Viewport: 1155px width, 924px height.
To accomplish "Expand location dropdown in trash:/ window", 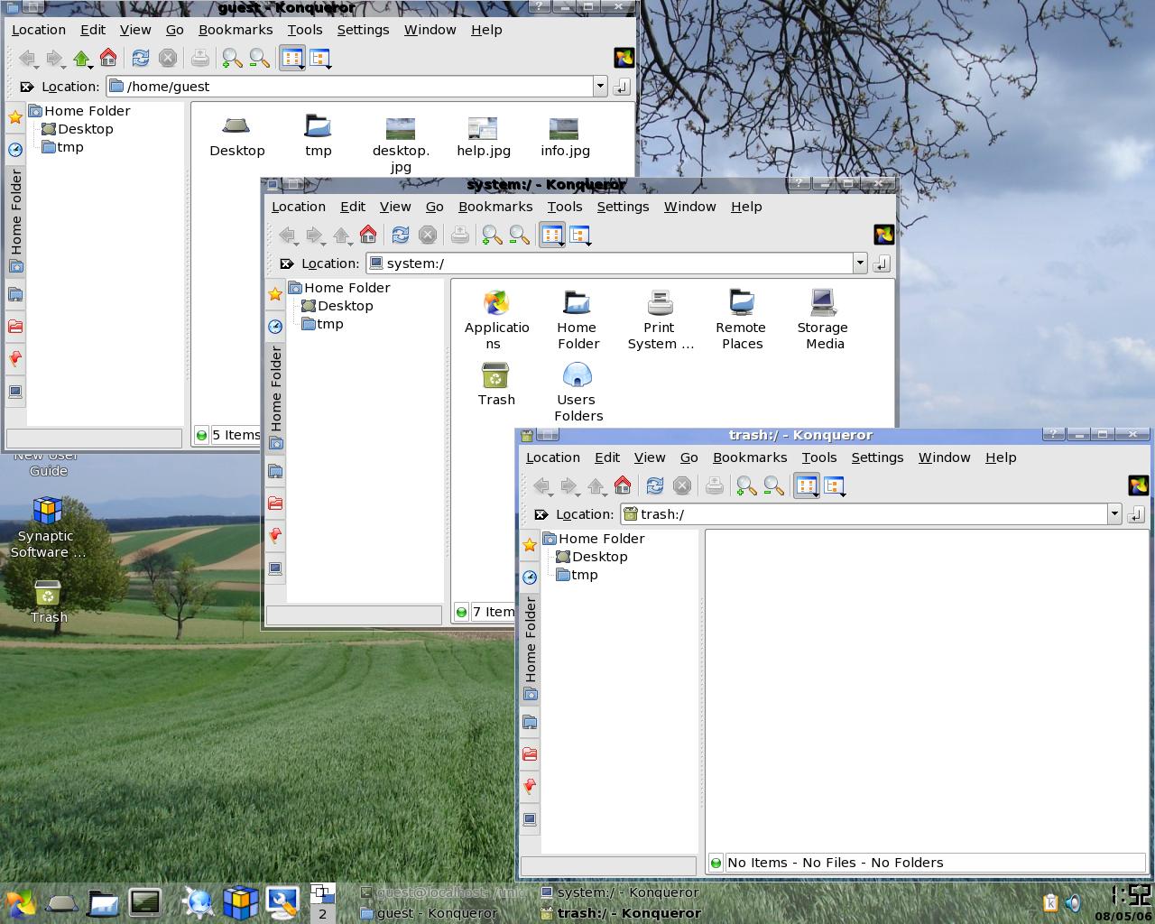I will pyautogui.click(x=1114, y=514).
